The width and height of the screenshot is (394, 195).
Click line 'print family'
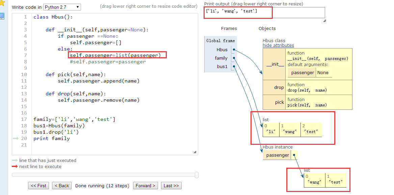tap(52, 138)
